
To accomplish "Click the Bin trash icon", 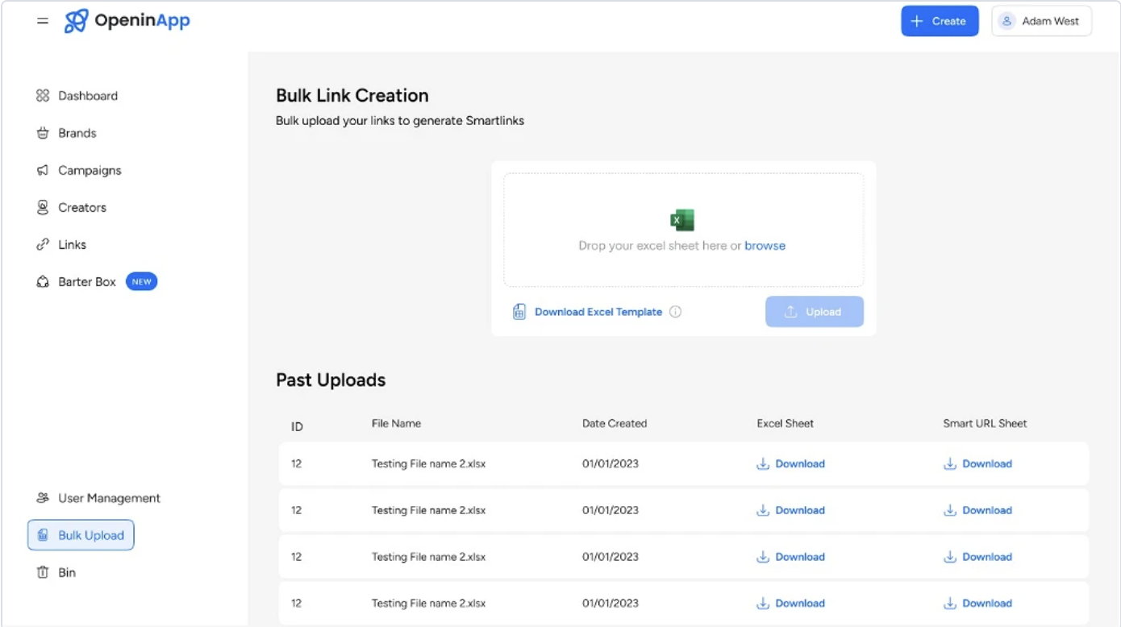I will (x=44, y=572).
